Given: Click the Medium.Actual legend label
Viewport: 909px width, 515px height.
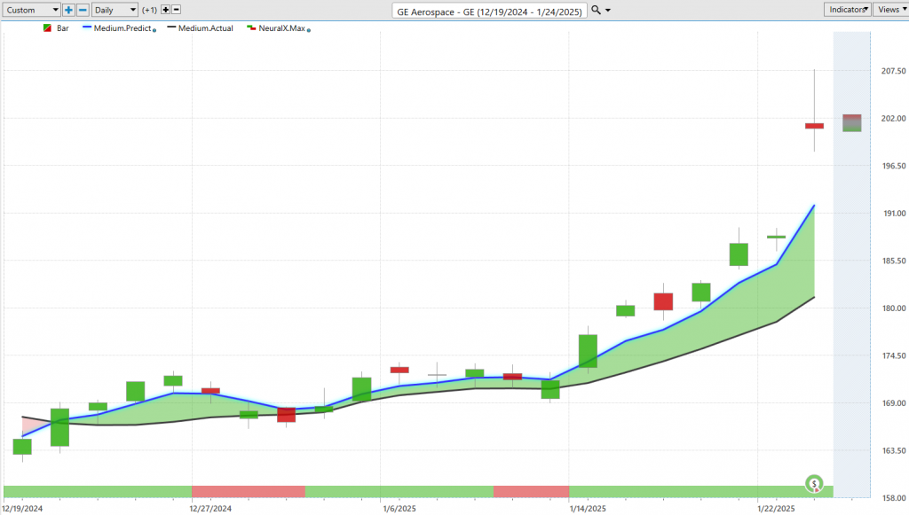Looking at the screenshot, I should (206, 27).
